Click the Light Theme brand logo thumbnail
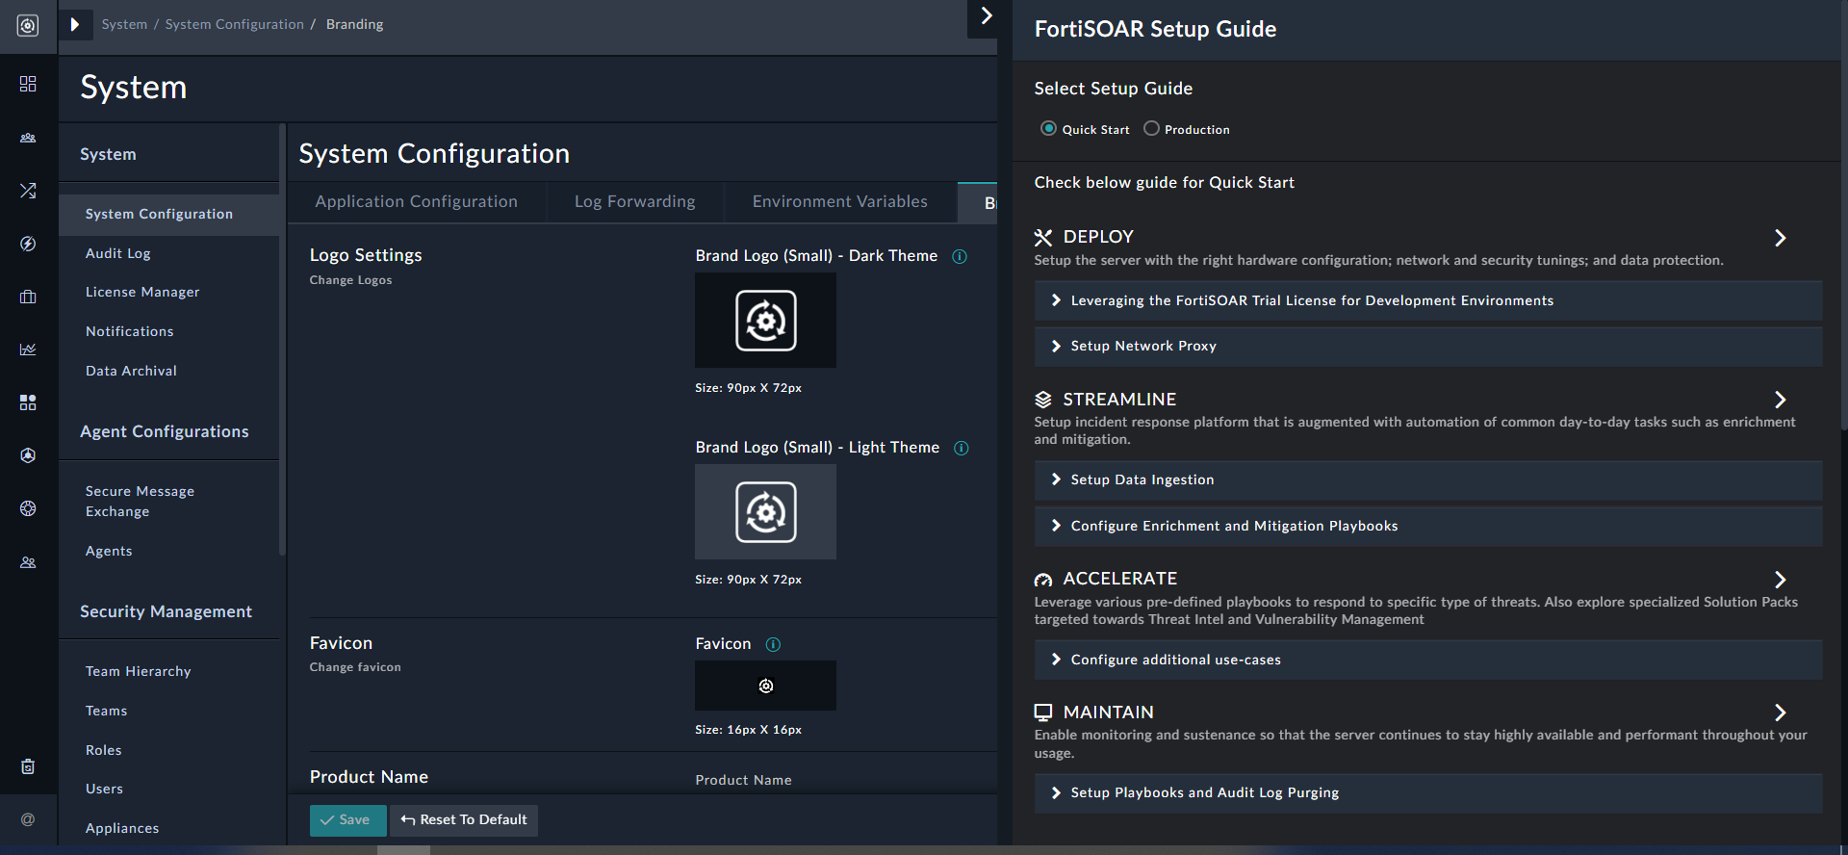Screen dimensions: 1848x855 765,511
